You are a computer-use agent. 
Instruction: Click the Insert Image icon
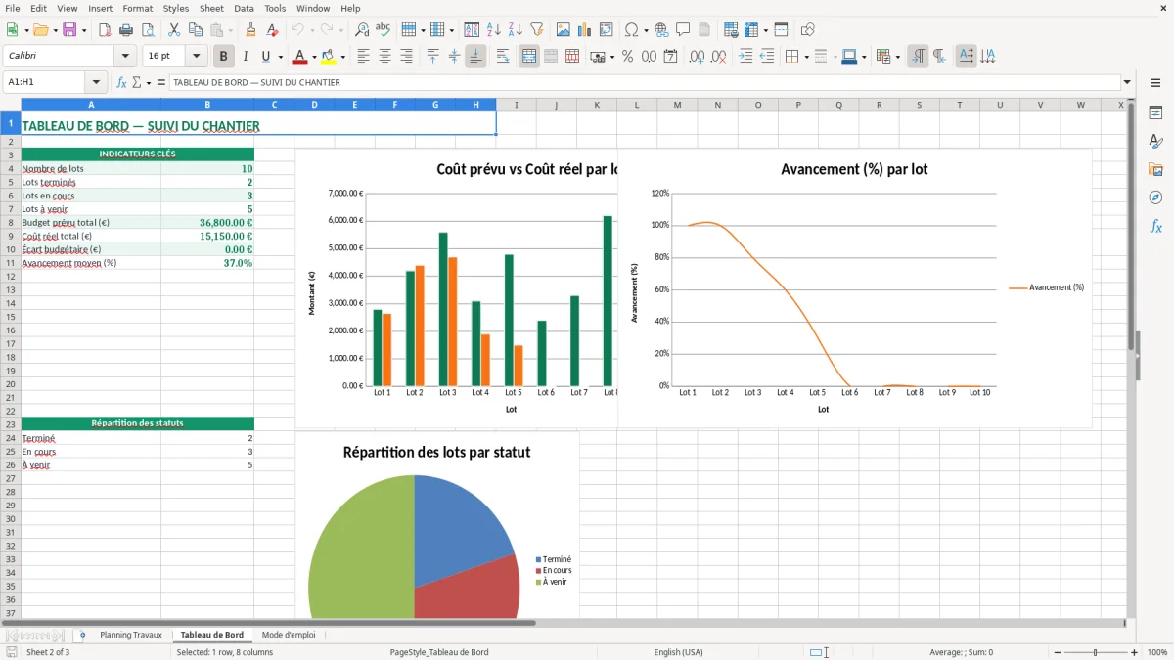click(564, 30)
